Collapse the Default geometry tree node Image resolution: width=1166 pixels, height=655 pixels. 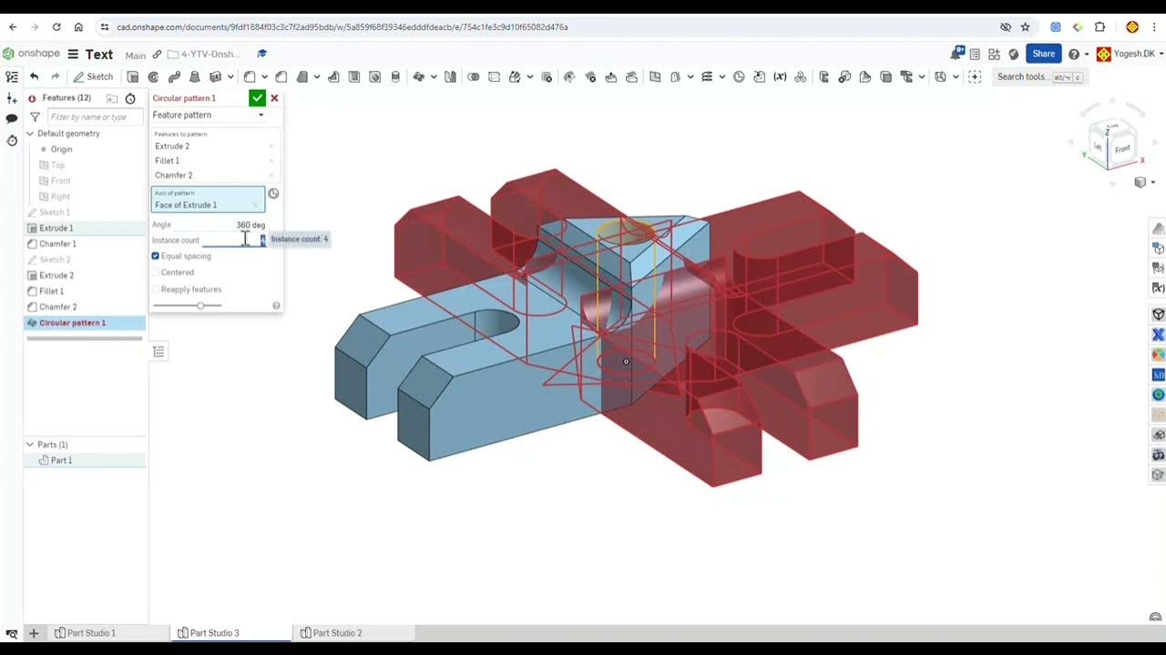[30, 134]
